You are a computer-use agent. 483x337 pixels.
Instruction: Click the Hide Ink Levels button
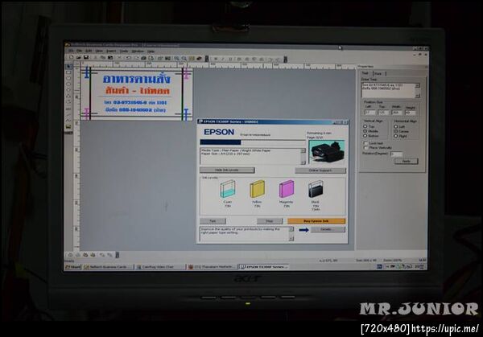[x=227, y=170]
